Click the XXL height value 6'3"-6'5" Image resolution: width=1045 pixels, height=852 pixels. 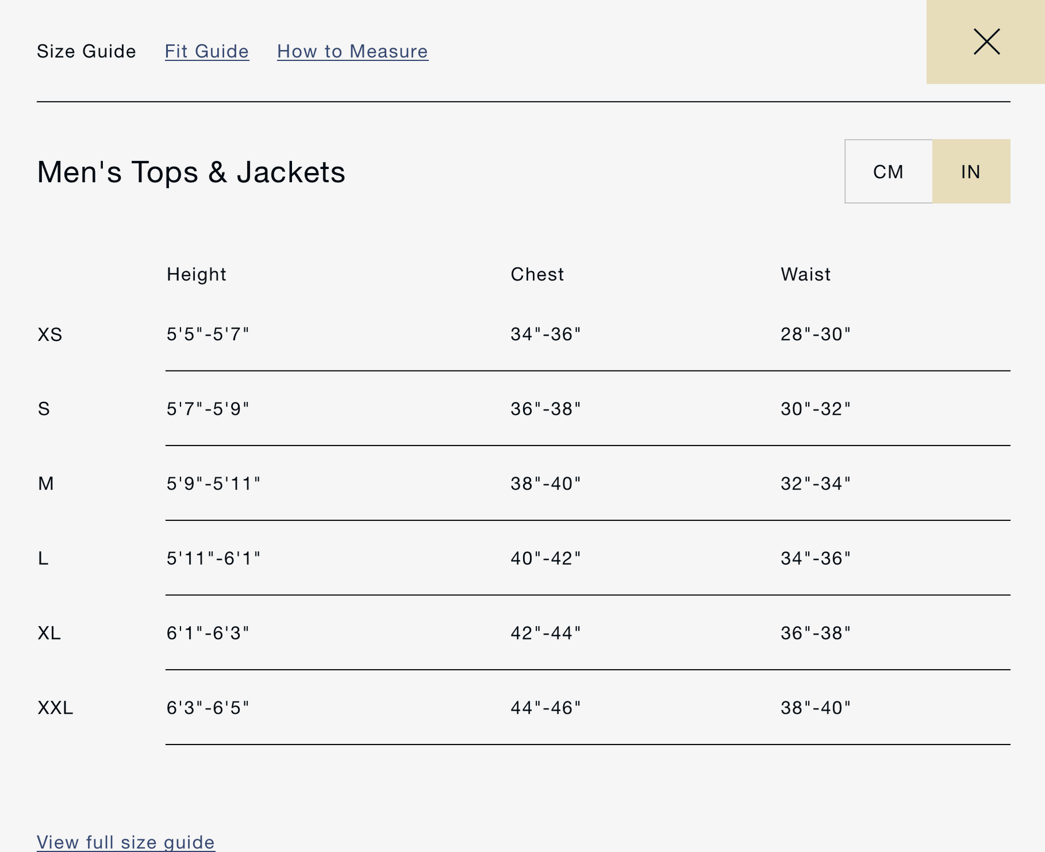[x=208, y=707]
